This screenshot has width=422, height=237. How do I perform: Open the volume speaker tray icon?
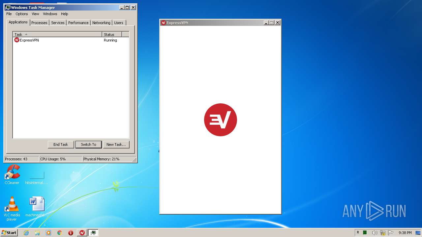point(375,233)
